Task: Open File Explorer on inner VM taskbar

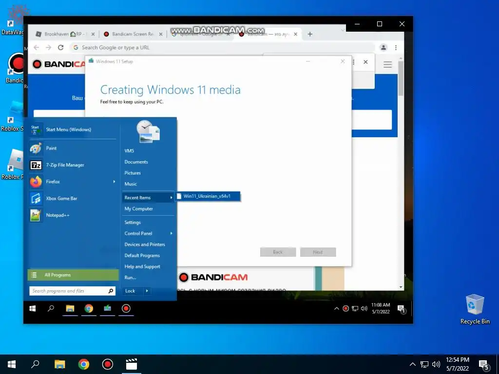Action: (70, 308)
